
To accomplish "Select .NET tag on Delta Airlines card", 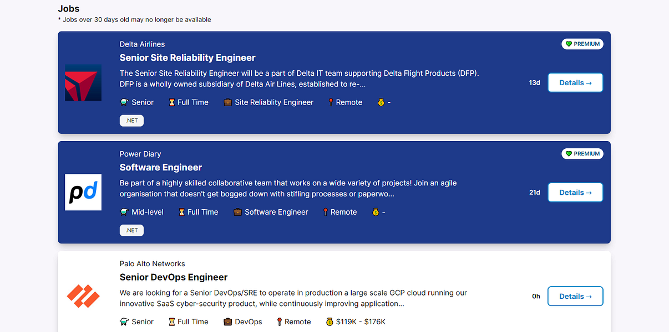I will click(131, 121).
